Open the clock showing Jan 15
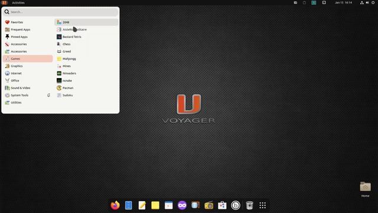378x213 pixels. [x=344, y=2]
